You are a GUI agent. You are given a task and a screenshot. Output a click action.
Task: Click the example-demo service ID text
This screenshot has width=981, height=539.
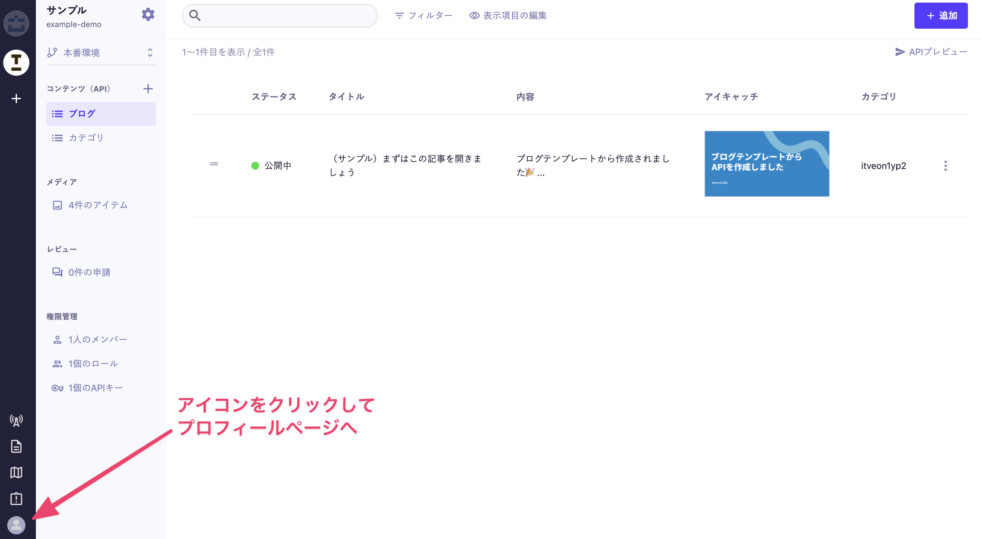click(x=74, y=24)
